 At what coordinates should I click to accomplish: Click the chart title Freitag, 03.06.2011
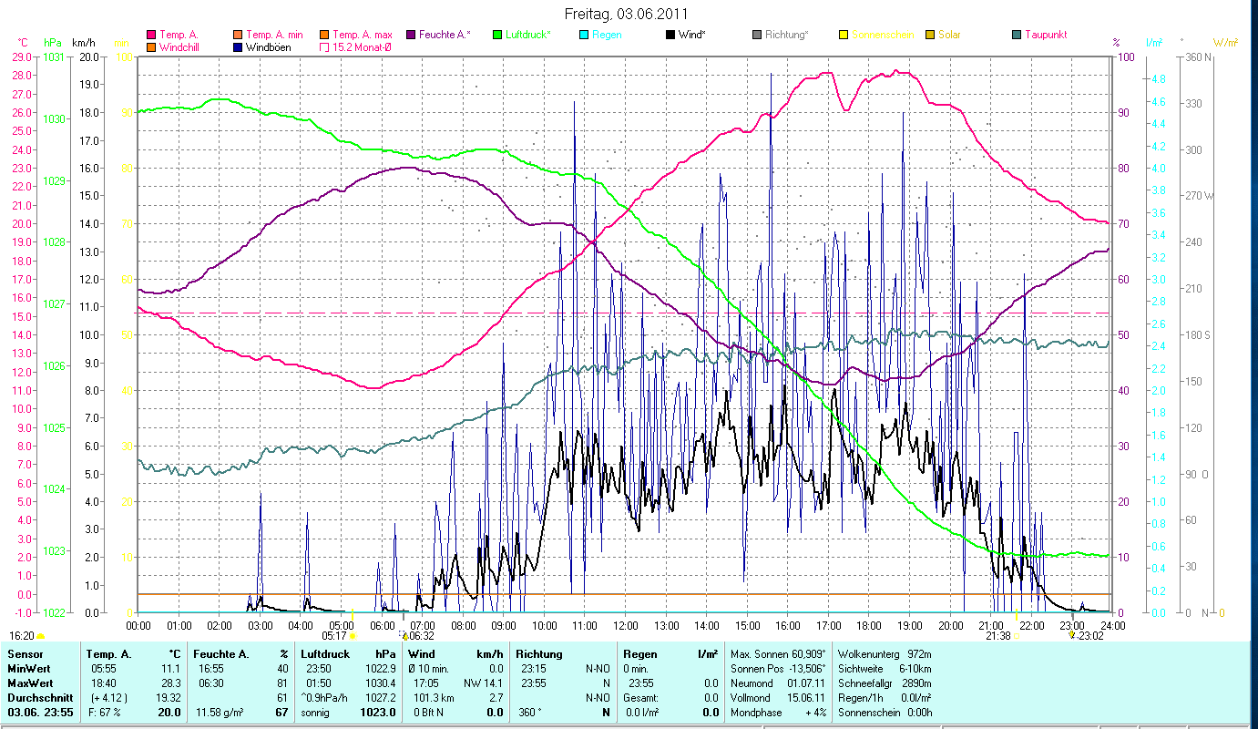pos(627,14)
